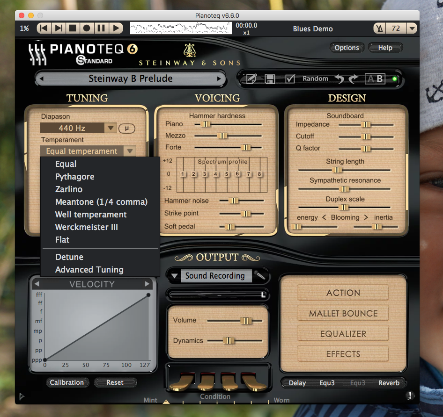Adjust the Forte hammer hardness slider
This screenshot has width=443, height=417.
tap(245, 148)
